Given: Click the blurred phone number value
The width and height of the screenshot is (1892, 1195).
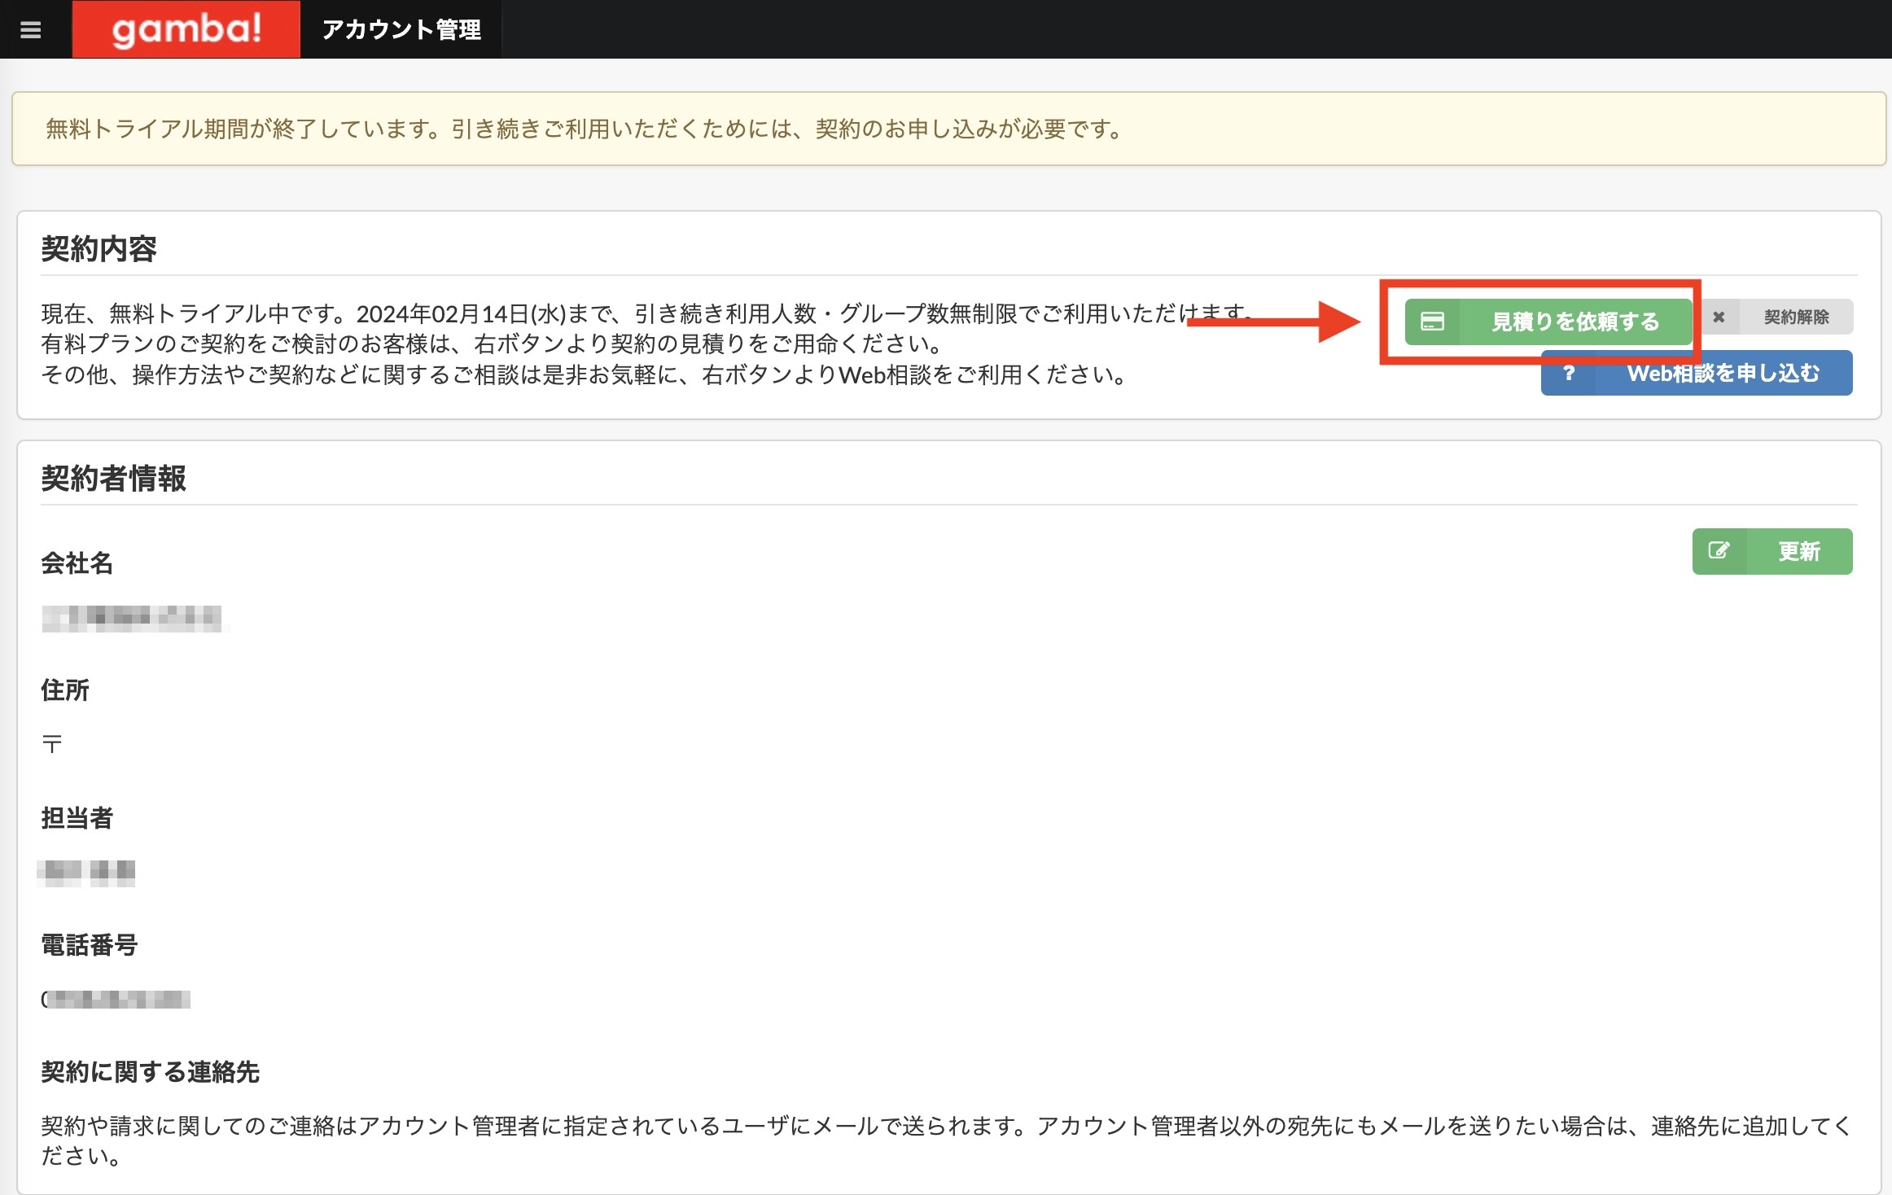Looking at the screenshot, I should (116, 999).
